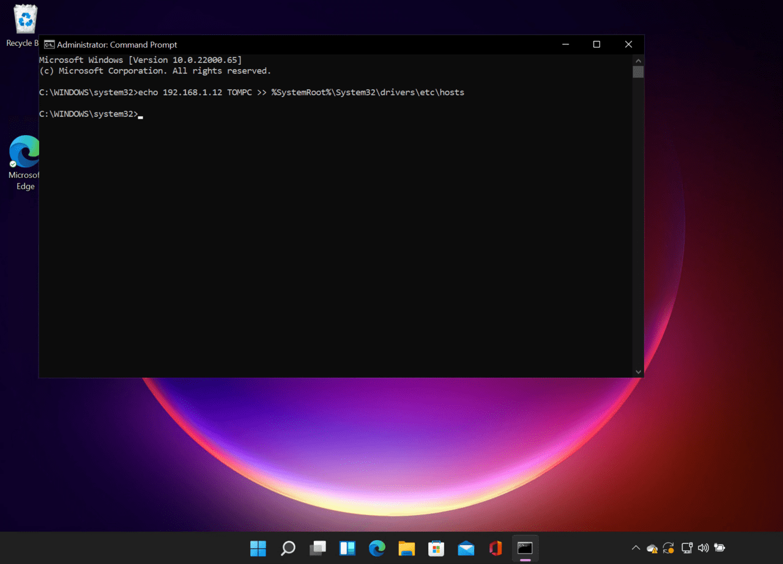Open Task View

tap(317, 548)
